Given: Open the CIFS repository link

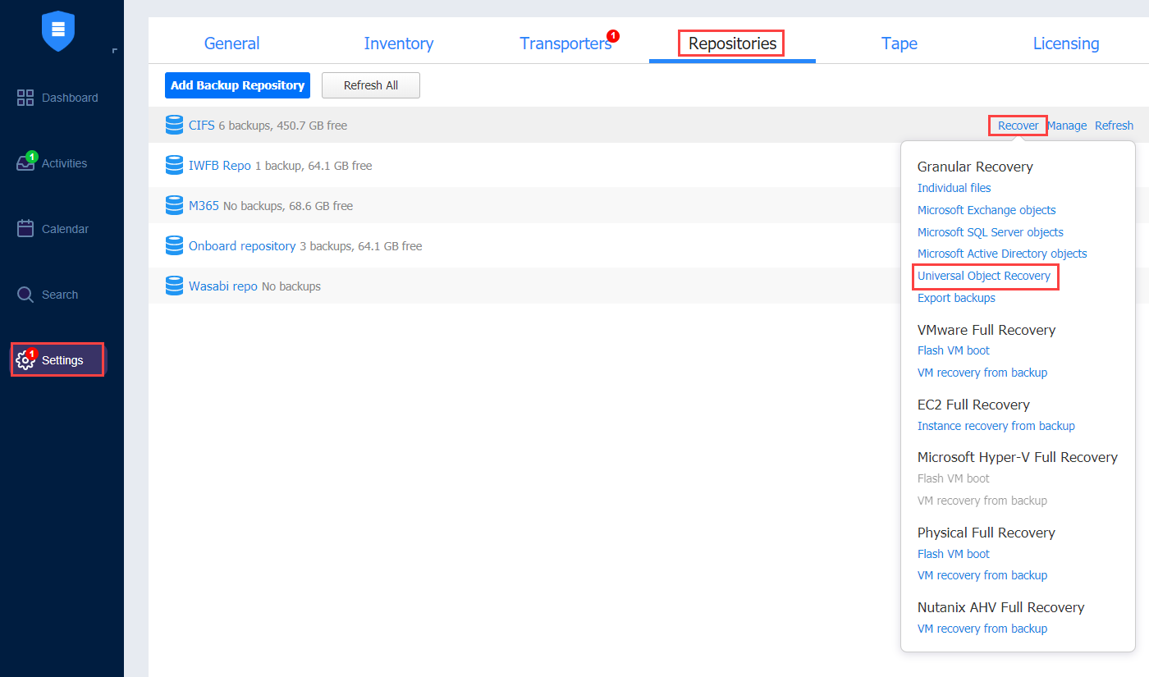Looking at the screenshot, I should pyautogui.click(x=202, y=126).
